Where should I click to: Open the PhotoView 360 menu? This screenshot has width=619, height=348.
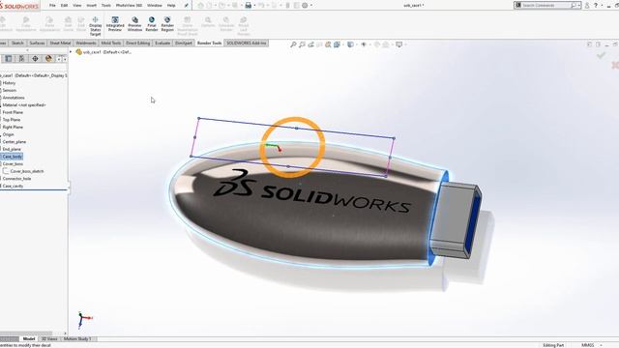129,6
